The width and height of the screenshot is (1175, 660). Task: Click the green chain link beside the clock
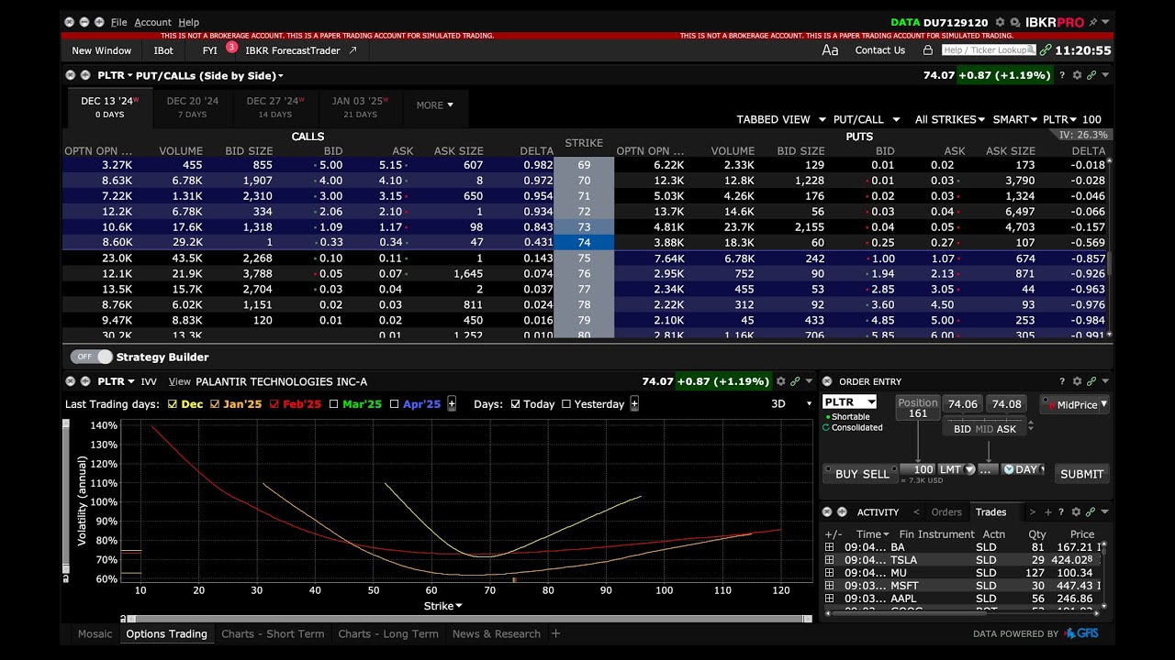(1046, 50)
